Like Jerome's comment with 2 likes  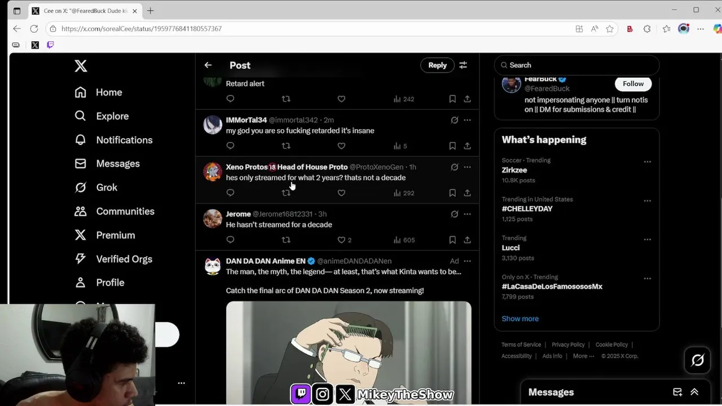coord(344,240)
